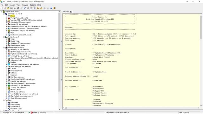Viewport: 203px width, 114px height.
Task: Select Class Field Access in tree
Action: pyautogui.click(x=16, y=109)
